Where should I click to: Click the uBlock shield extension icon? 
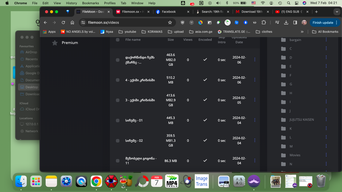[183, 22]
